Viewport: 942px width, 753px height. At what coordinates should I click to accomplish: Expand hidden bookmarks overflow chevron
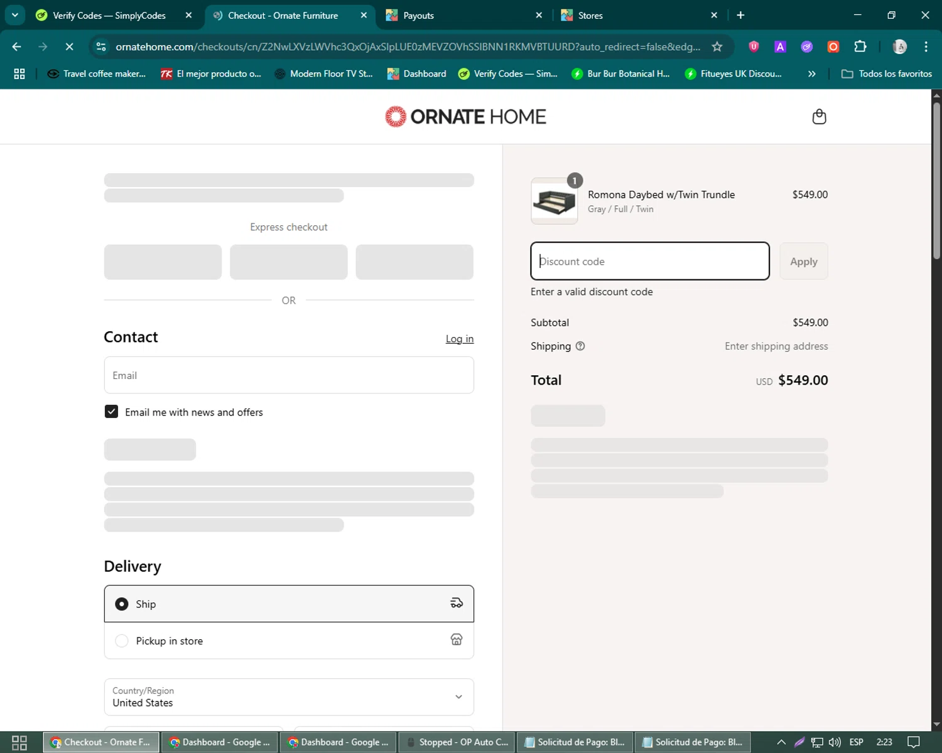[x=812, y=74]
